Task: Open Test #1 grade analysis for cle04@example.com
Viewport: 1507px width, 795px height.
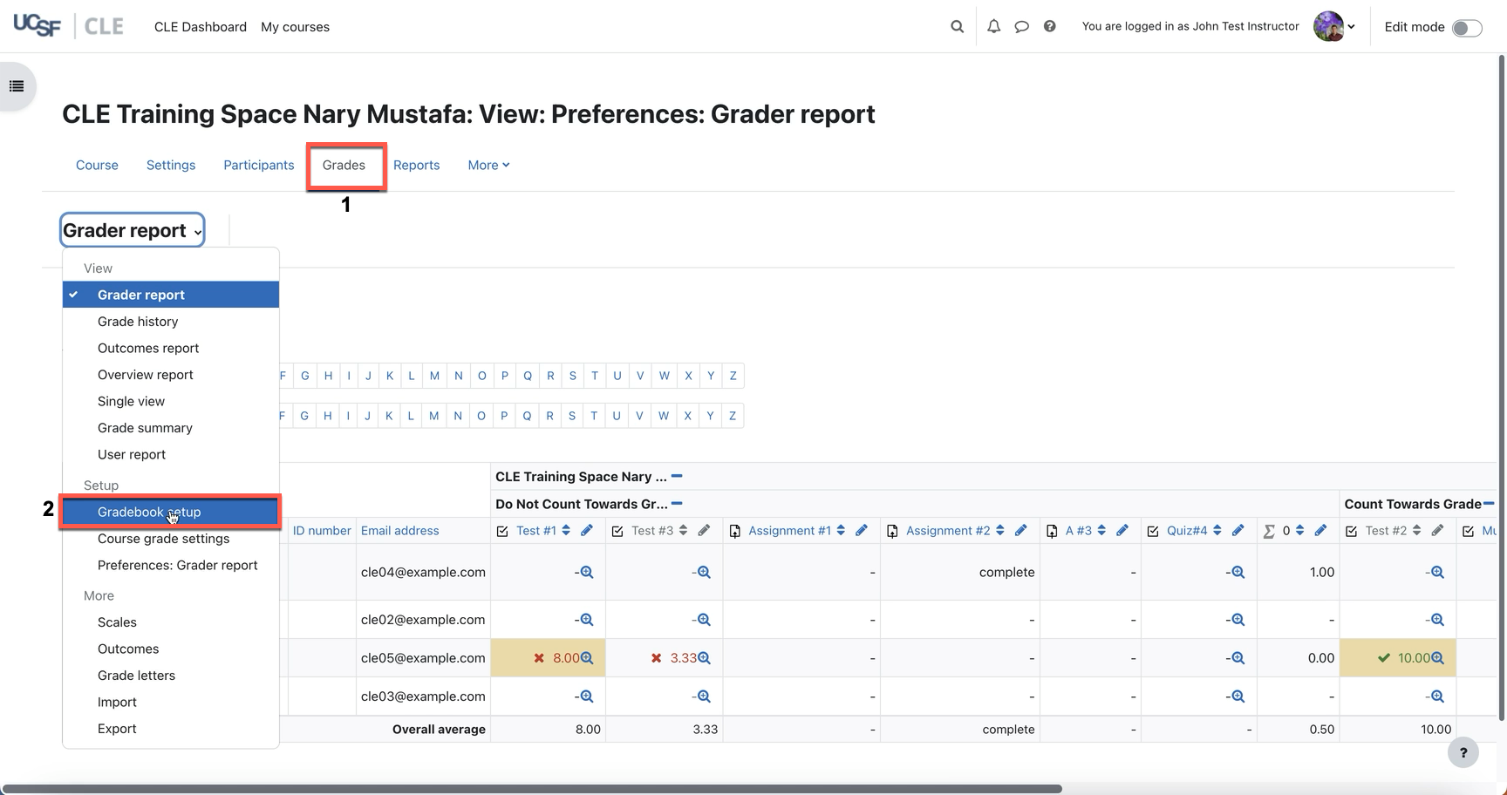Action: (x=587, y=572)
